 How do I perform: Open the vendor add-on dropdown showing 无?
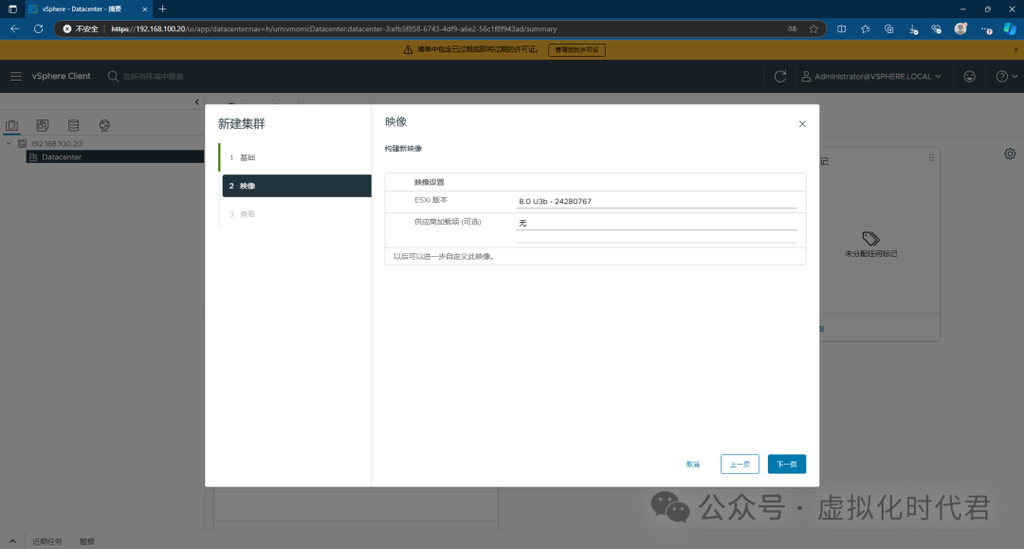[x=656, y=223]
